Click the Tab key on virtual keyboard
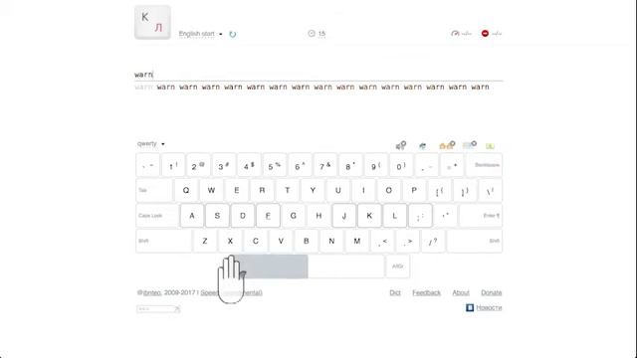 click(x=154, y=190)
